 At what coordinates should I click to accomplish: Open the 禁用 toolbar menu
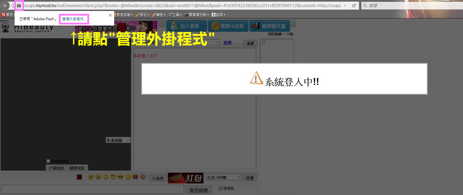[8, 15]
